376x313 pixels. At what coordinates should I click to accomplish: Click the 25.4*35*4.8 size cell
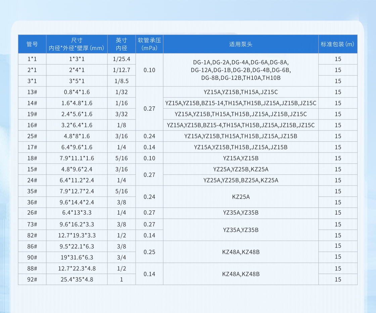click(x=77, y=279)
